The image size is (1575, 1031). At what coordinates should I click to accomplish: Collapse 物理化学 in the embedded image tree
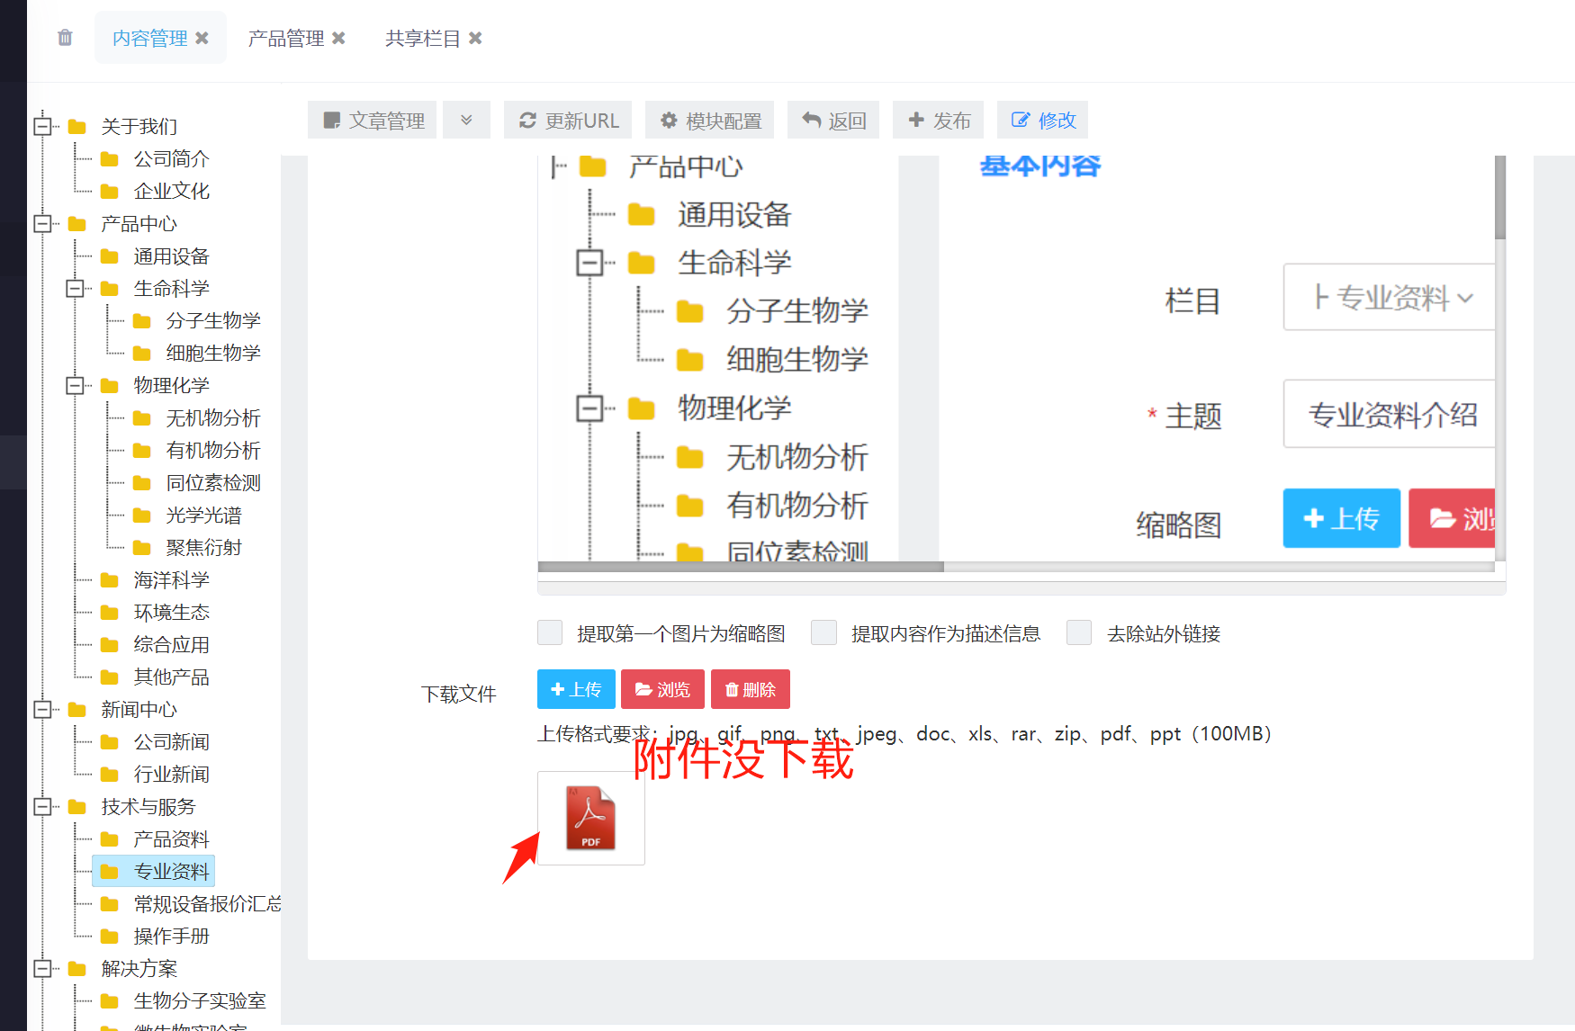589,408
